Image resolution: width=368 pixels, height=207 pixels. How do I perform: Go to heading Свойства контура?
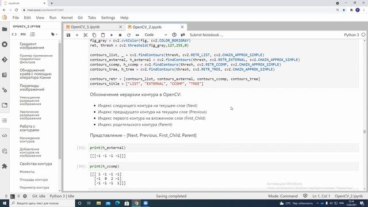point(36,164)
